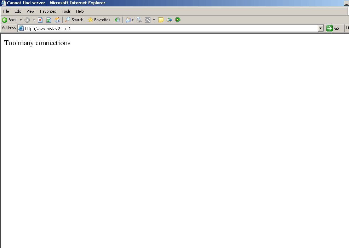Viewport: 349px width, 248px height.
Task: Click the Messenger people icon
Action: coord(169,20)
